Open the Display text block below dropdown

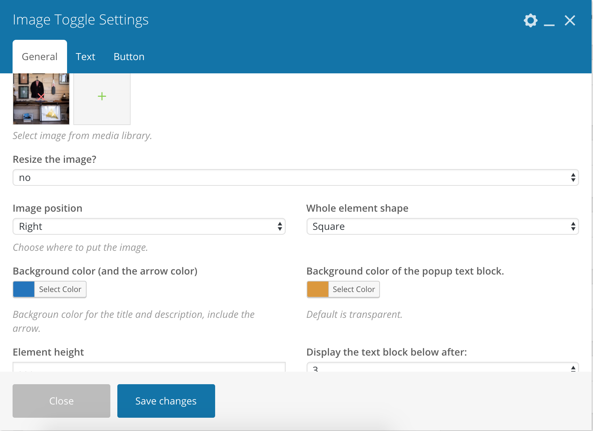442,368
